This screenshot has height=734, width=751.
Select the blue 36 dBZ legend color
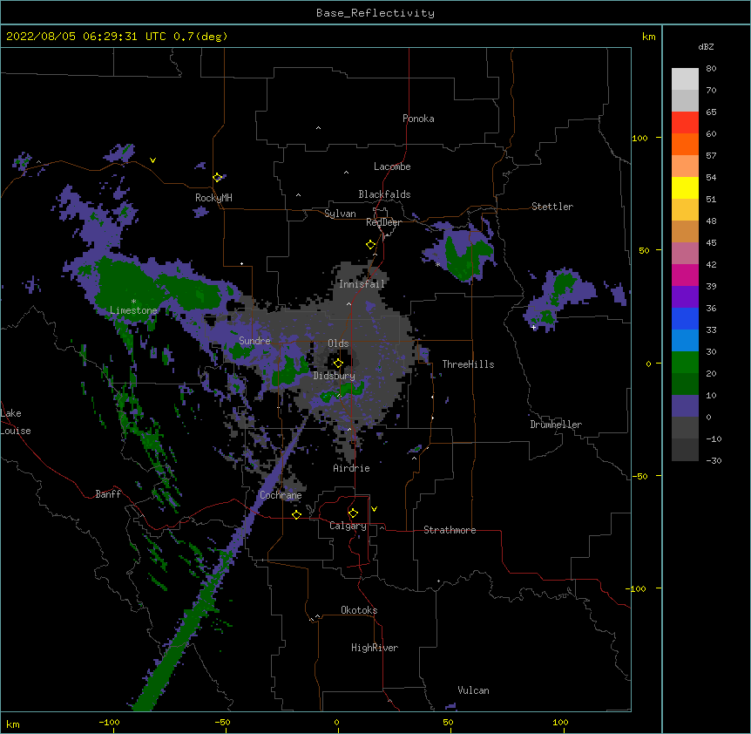685,318
